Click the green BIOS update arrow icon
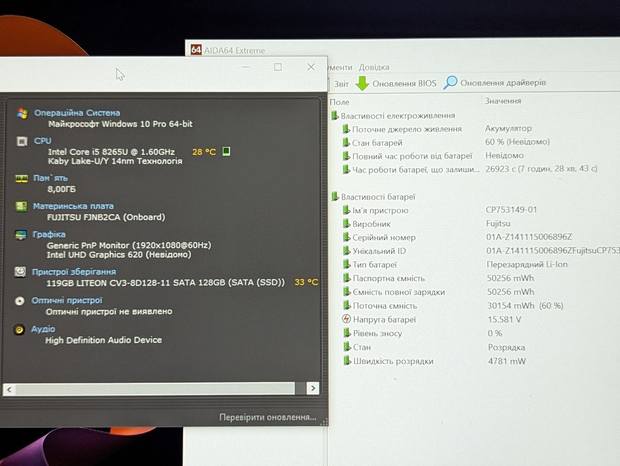This screenshot has width=620, height=466. pyautogui.click(x=362, y=83)
